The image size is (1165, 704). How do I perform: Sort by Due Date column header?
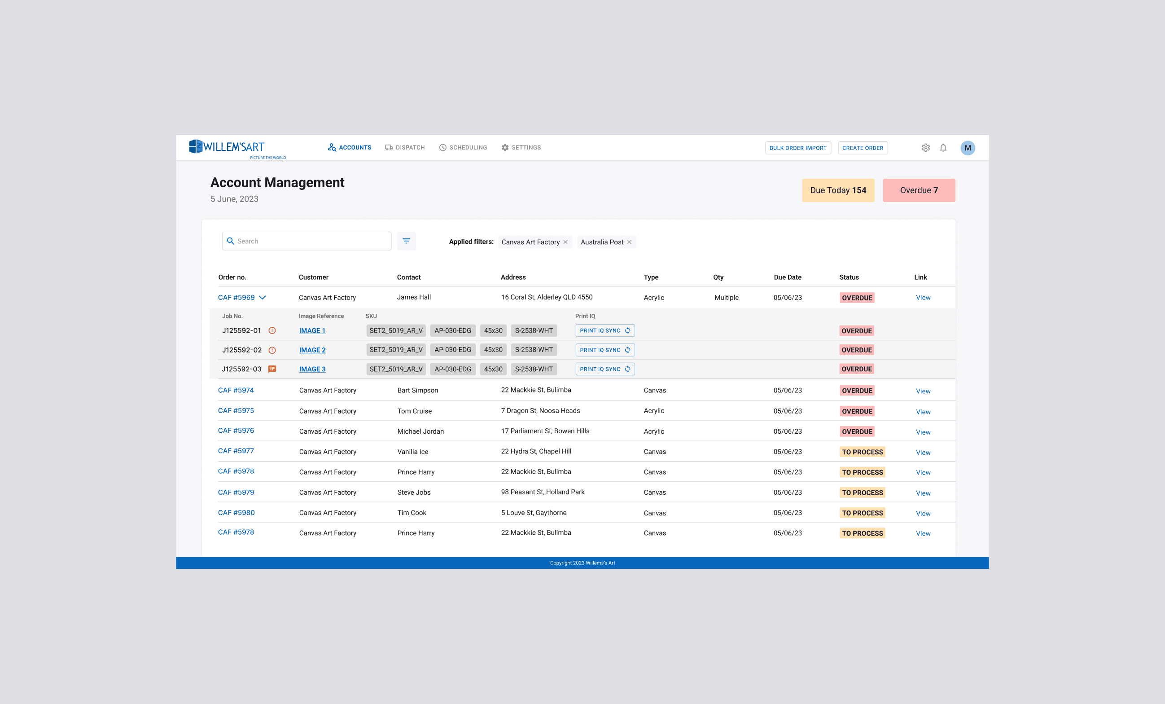pos(787,277)
